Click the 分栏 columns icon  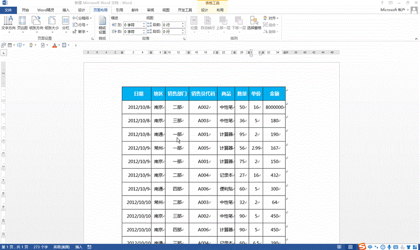pyautogui.click(x=65, y=22)
